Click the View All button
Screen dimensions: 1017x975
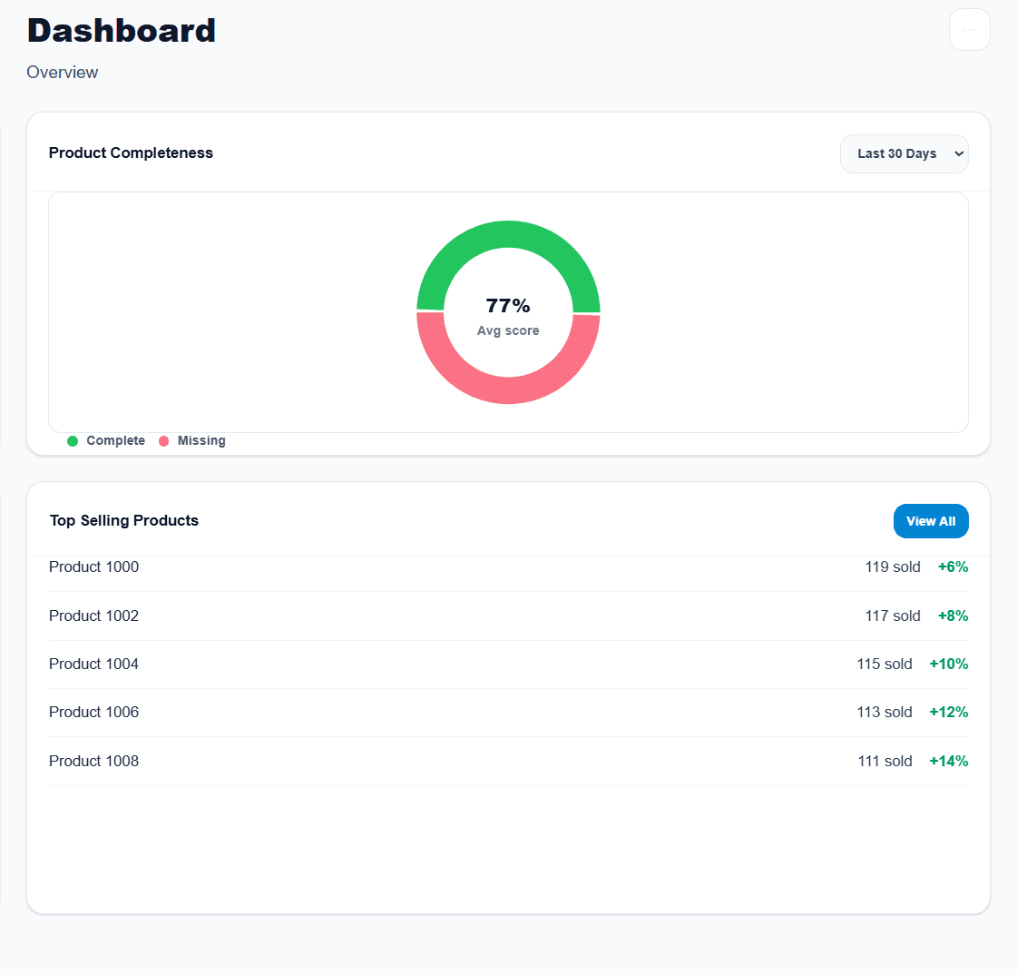tap(931, 521)
